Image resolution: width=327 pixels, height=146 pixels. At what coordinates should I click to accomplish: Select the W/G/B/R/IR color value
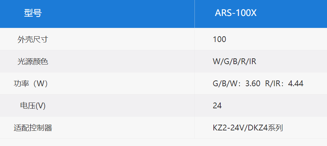[235, 62]
